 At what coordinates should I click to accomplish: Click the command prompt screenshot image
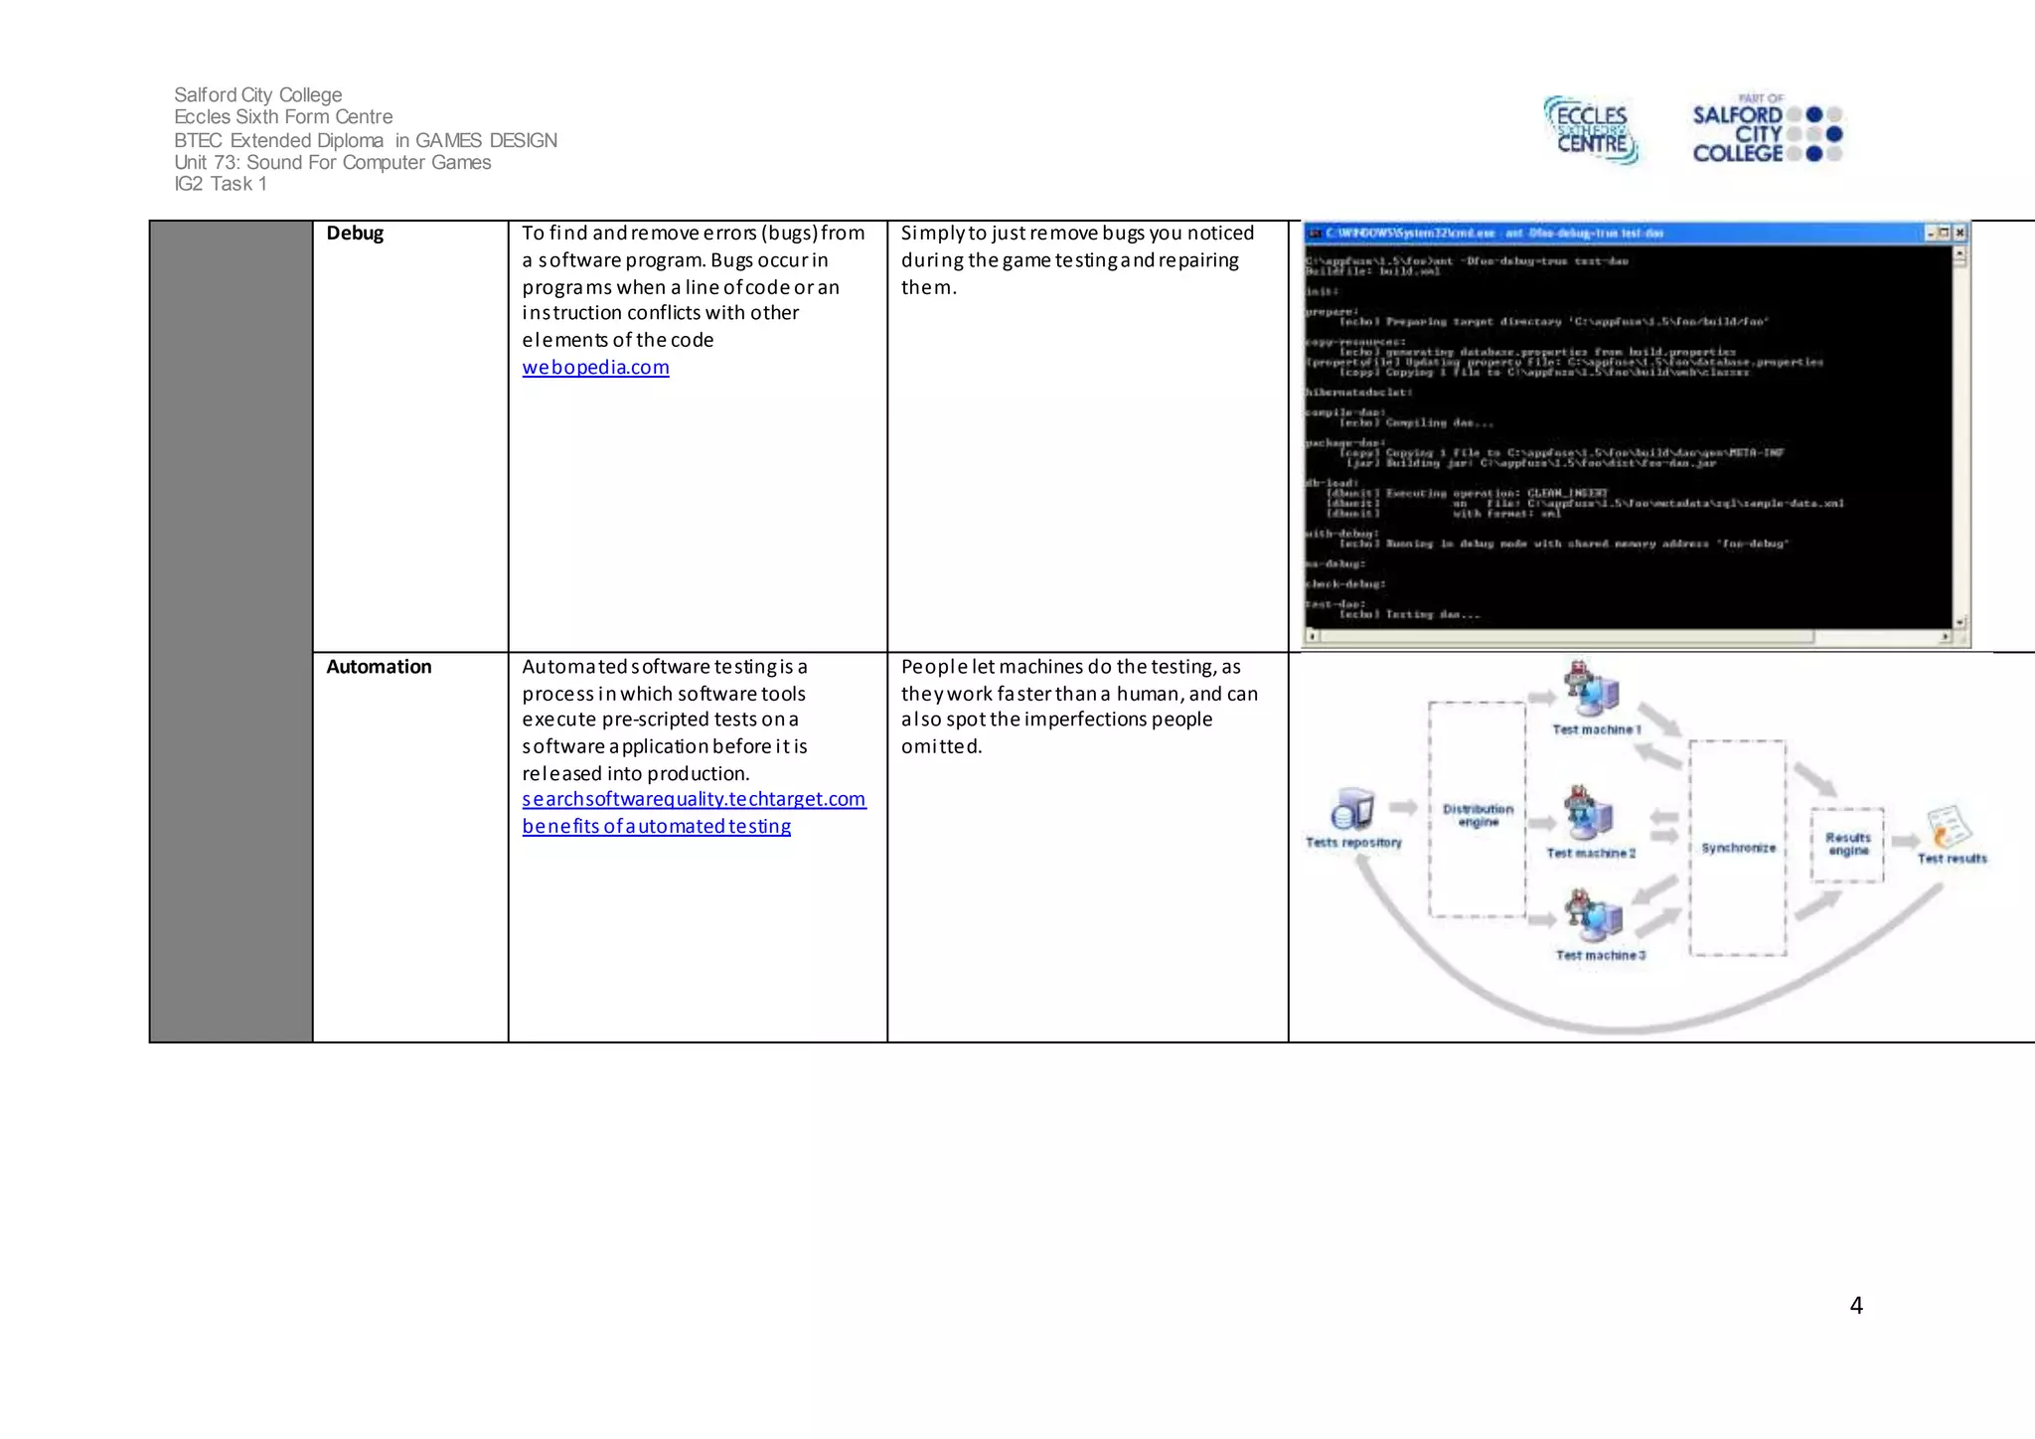tap(1630, 437)
